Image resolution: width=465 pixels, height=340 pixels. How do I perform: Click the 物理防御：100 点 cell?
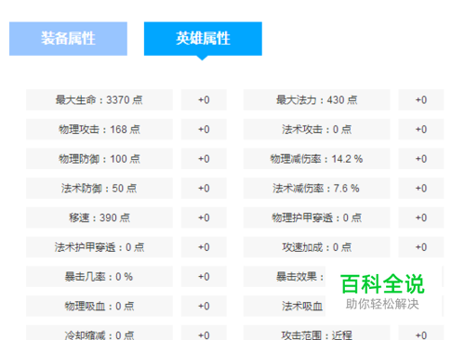point(100,159)
